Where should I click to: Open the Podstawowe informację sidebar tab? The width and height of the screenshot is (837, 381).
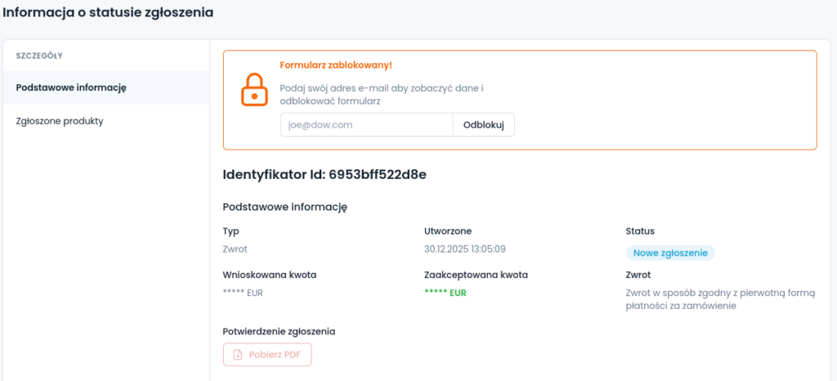(71, 87)
